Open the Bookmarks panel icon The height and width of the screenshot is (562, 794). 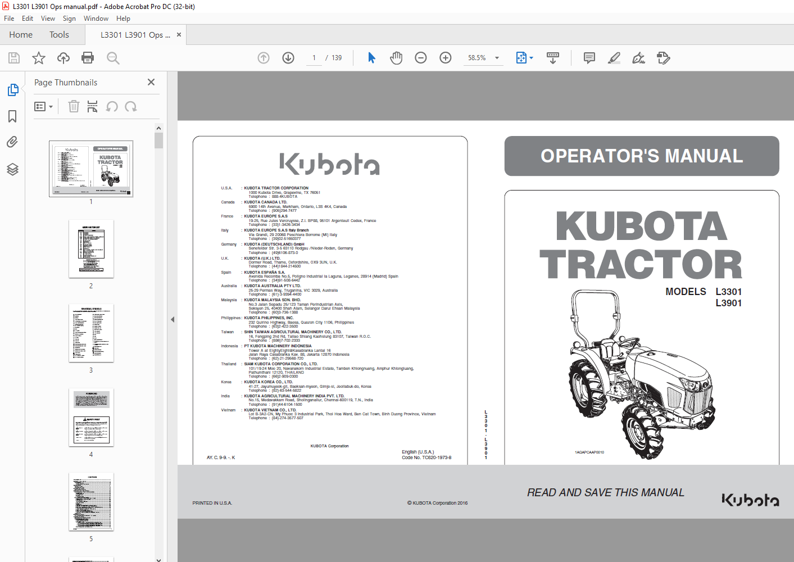(x=12, y=116)
